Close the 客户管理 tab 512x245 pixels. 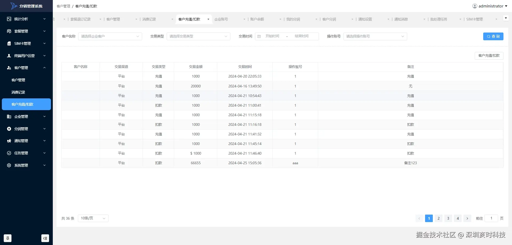[x=136, y=19]
